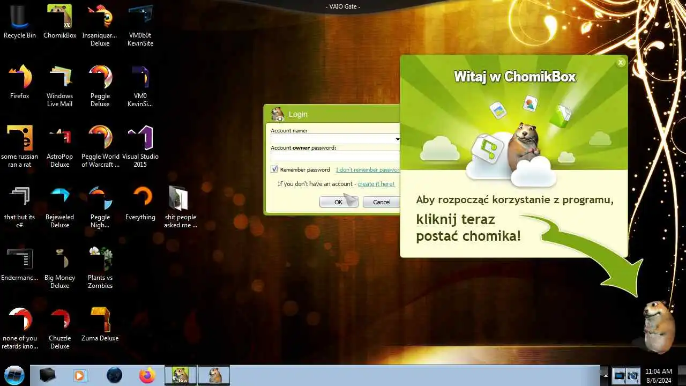Open the Recycle Bin desktop icon
686x386 pixels.
point(20,22)
